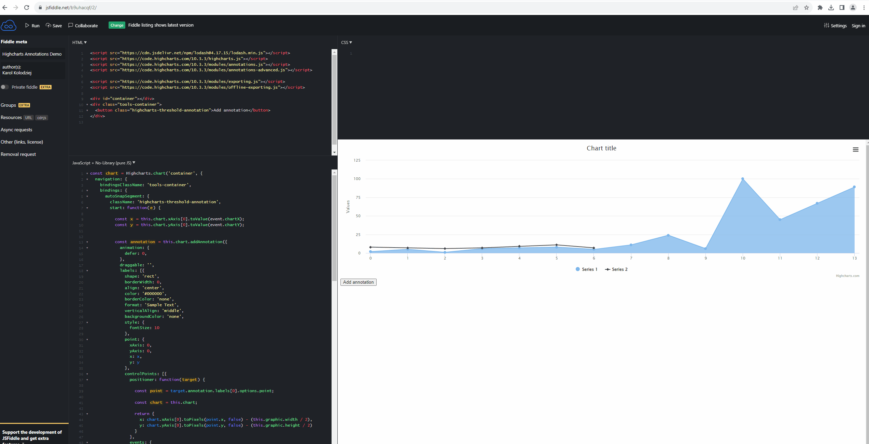The image size is (869, 444).
Task: Open browser downloads via the download icon
Action: (x=831, y=7)
